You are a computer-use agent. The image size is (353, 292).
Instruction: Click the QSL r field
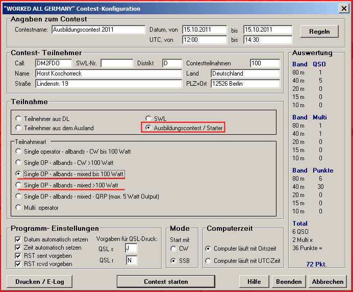[132, 260]
